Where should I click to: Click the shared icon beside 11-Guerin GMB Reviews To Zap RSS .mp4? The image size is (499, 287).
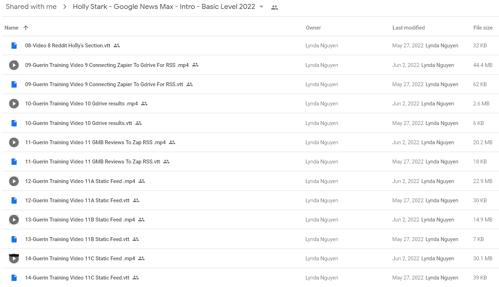[x=172, y=142]
